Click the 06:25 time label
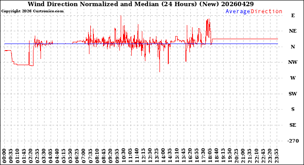The height and width of the screenshot is (165, 304). (77, 156)
